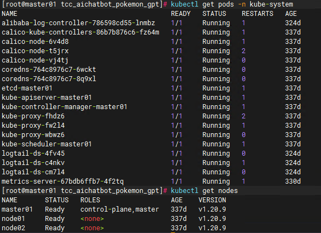This screenshot has width=321, height=233.
Task: Click the AGE header of pods table
Action: click(291, 14)
